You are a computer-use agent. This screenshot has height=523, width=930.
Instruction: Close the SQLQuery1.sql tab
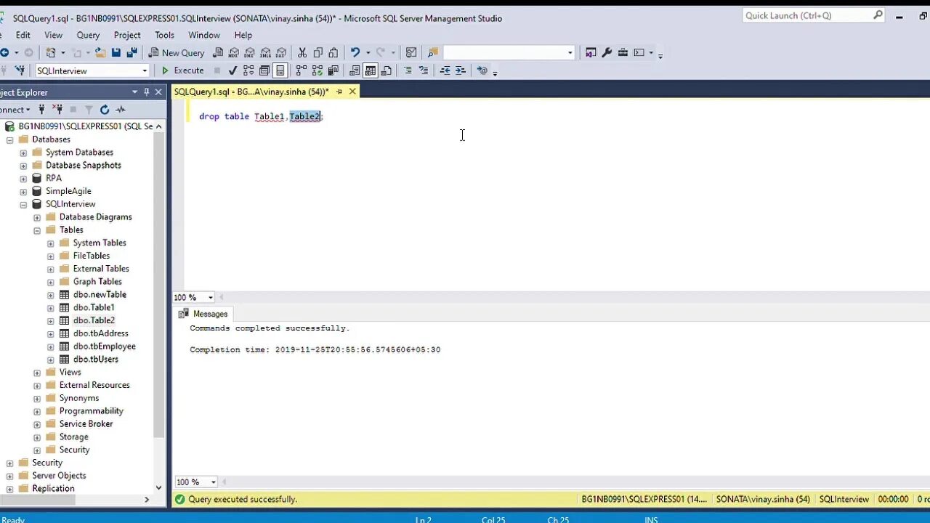(x=352, y=92)
